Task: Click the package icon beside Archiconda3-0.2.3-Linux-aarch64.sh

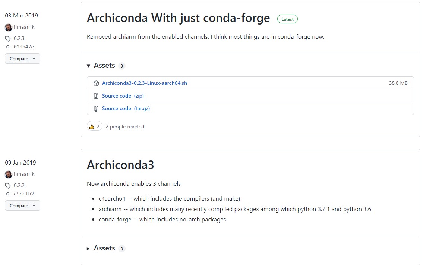Action: pyautogui.click(x=96, y=83)
